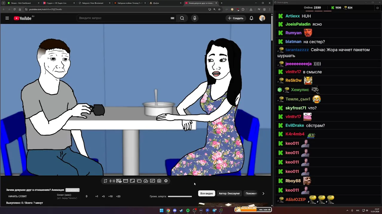Click username JoeisPaladin in the chat
Screen dimensions: 382x214
[298, 24]
